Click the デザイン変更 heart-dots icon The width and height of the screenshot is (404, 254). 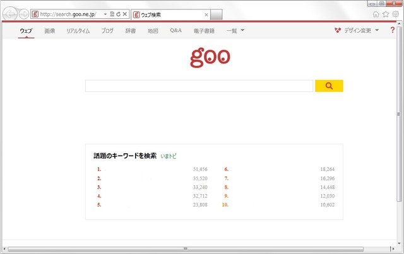(338, 30)
